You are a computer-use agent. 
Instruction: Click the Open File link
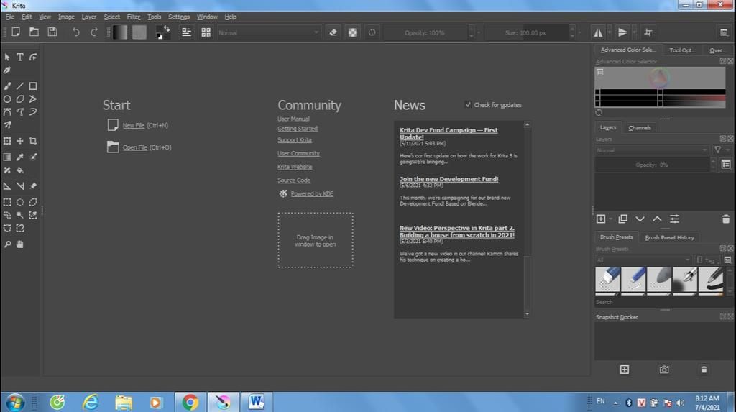(134, 147)
